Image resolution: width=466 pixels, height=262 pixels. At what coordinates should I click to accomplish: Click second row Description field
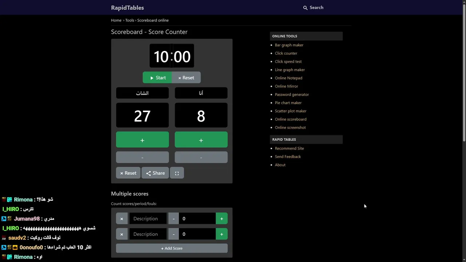[x=148, y=234]
